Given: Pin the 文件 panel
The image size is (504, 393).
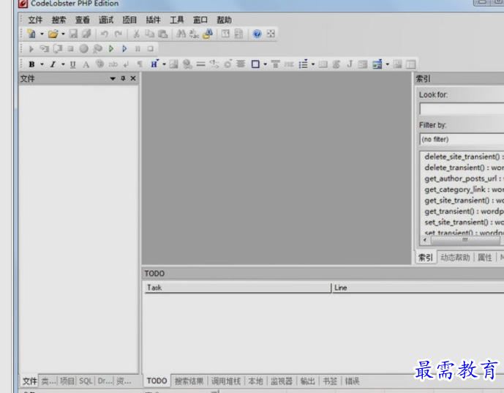Looking at the screenshot, I should point(123,78).
